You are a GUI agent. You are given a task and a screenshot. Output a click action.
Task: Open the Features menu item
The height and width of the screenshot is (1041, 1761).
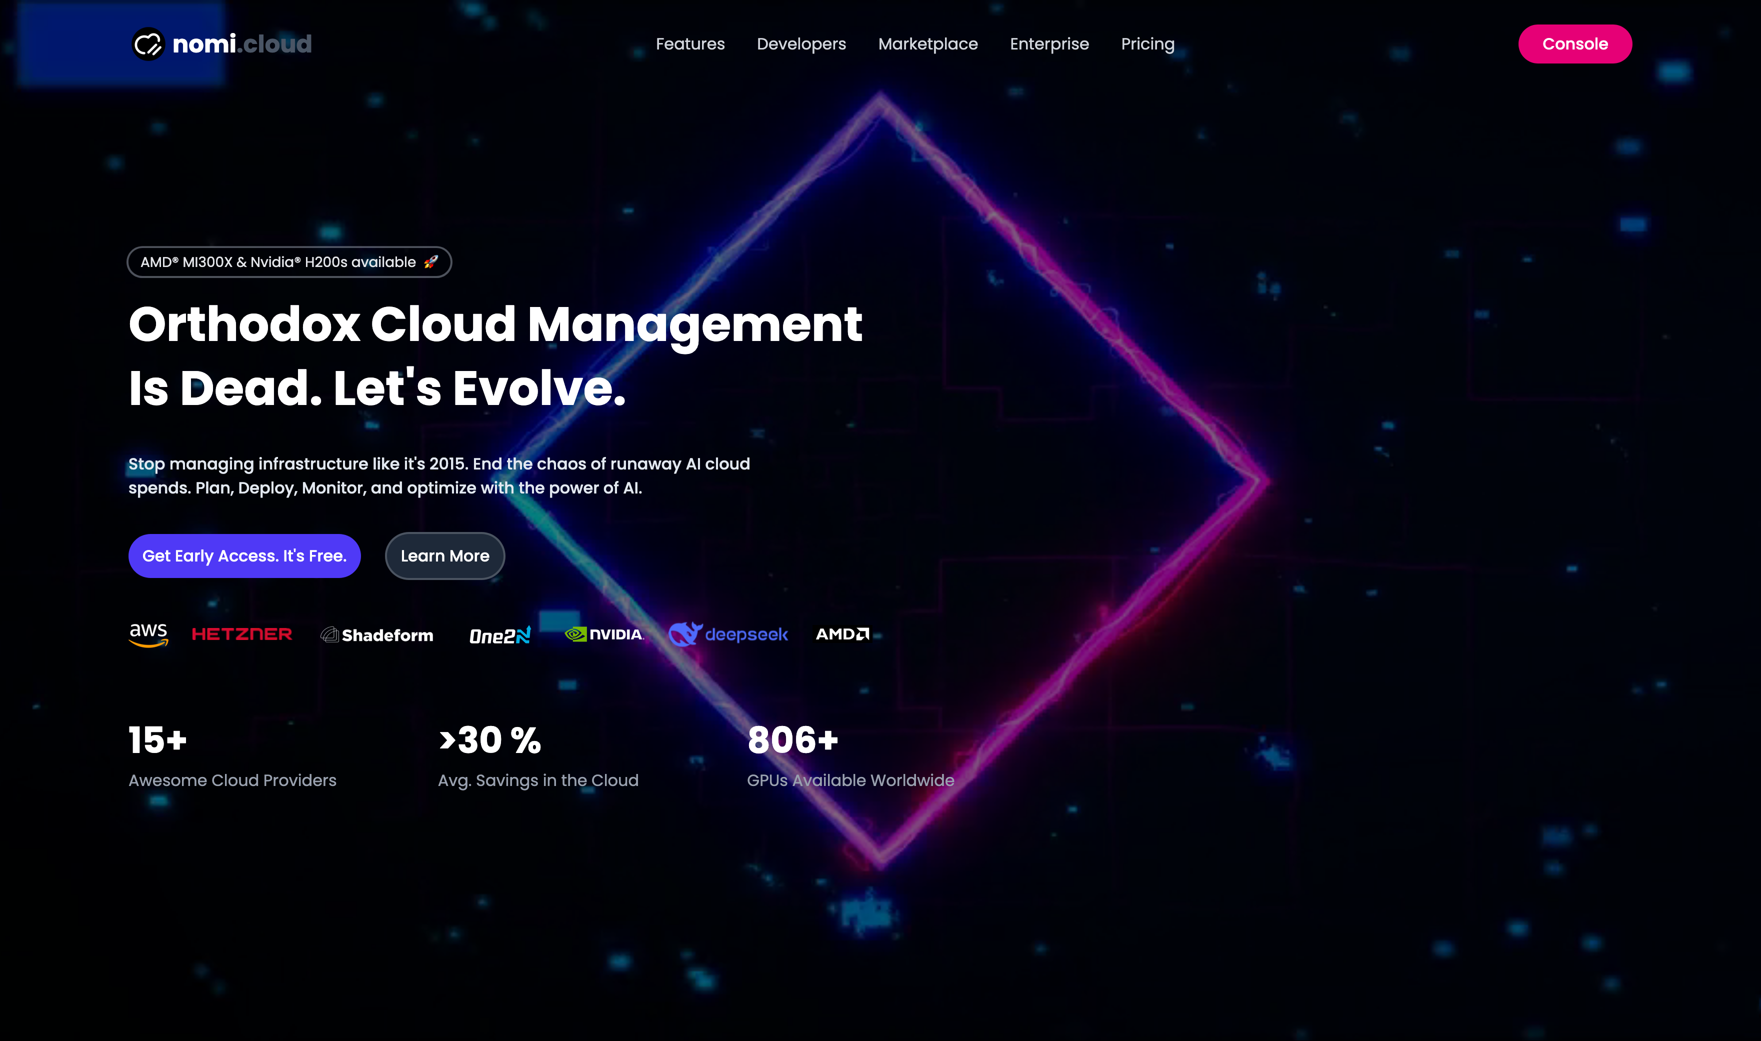coord(690,44)
